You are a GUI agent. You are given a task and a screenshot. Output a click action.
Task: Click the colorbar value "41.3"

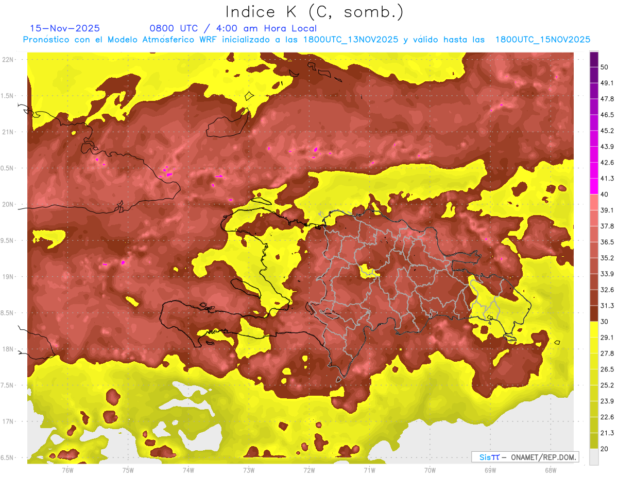point(607,179)
